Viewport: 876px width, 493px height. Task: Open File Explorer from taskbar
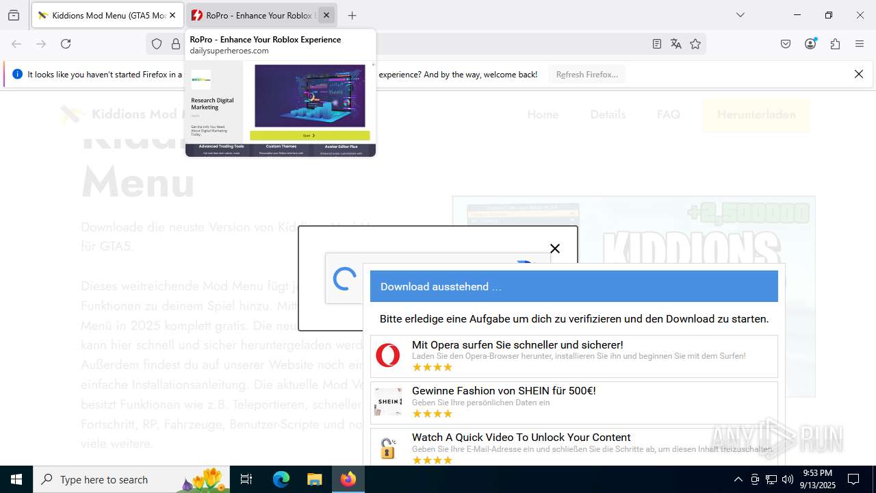pos(314,479)
